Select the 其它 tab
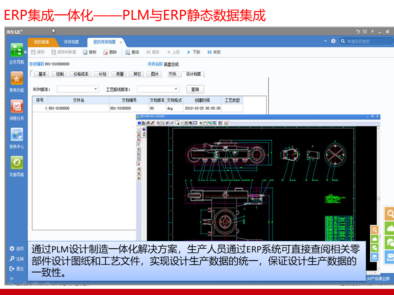 coord(137,74)
